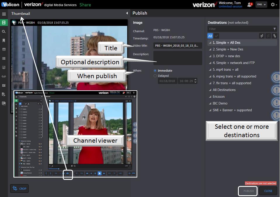Click the funnel icon in the Destinations filter
The image size is (280, 197).
click(274, 29)
